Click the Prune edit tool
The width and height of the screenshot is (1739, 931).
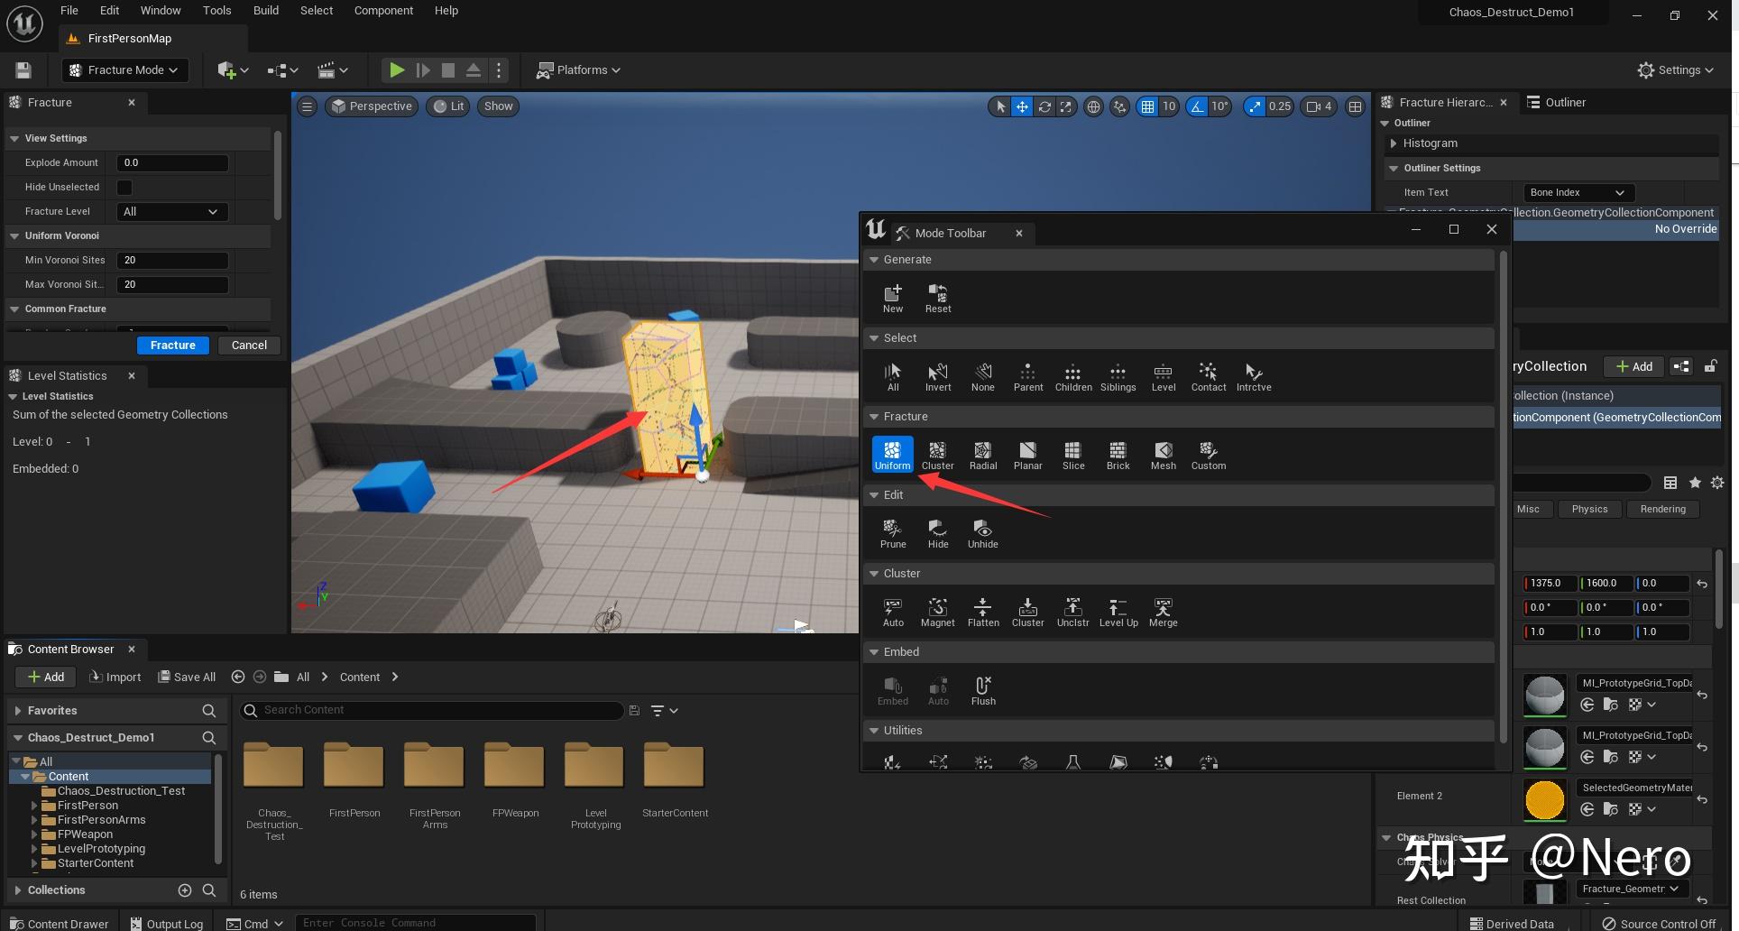pyautogui.click(x=892, y=532)
